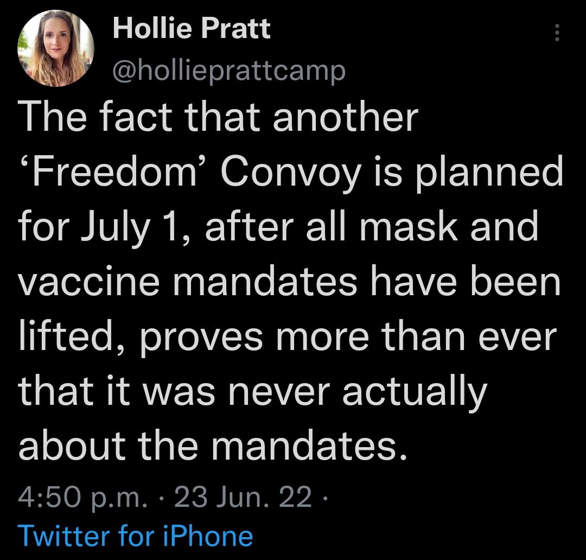586x560 pixels.
Task: Select the display name Hollie Pratt
Action: (193, 27)
